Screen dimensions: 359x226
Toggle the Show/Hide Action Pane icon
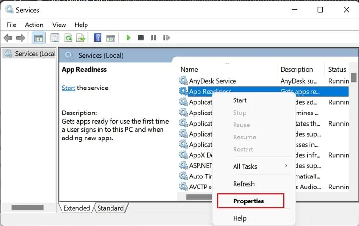[x=111, y=38]
